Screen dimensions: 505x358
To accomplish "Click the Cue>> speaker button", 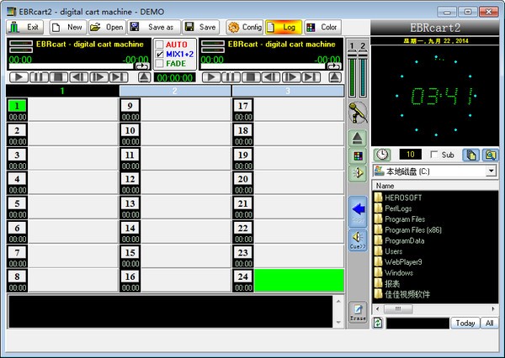I will (359, 240).
